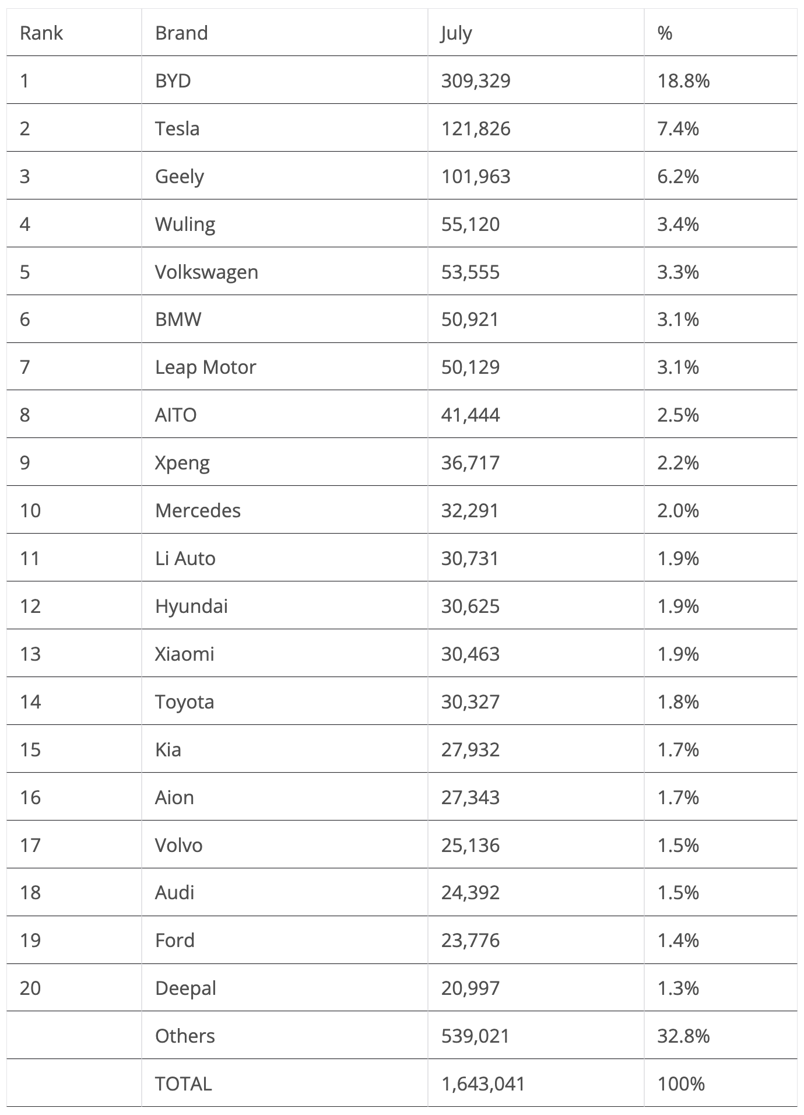The width and height of the screenshot is (804, 1115).
Task: Select the Li Auto brand cell
Action: 185,558
